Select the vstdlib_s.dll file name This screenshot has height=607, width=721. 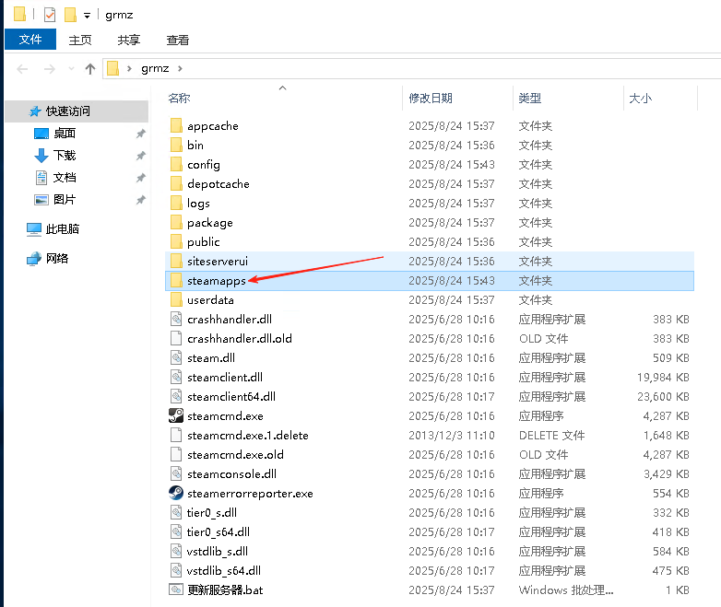click(x=218, y=551)
